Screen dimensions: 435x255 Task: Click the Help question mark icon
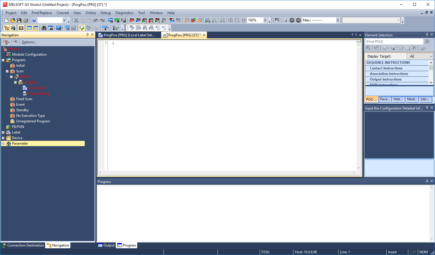(x=34, y=20)
